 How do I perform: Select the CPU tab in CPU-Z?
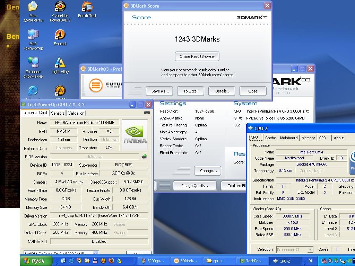tap(256, 137)
